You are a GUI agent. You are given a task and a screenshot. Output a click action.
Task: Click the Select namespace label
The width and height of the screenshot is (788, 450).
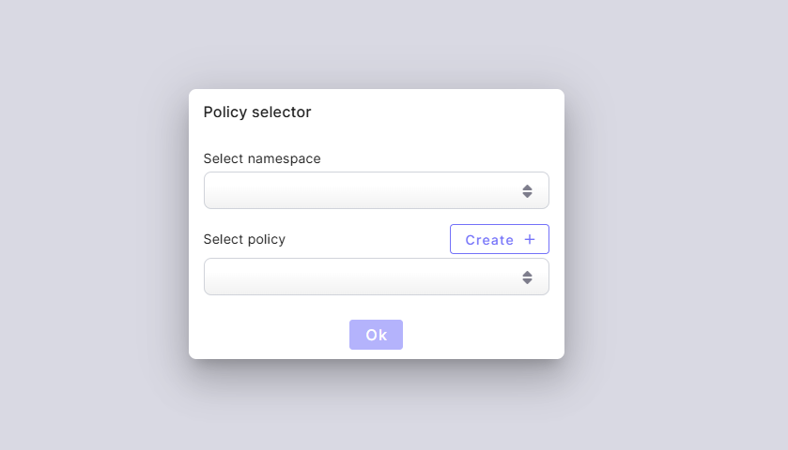tap(262, 158)
